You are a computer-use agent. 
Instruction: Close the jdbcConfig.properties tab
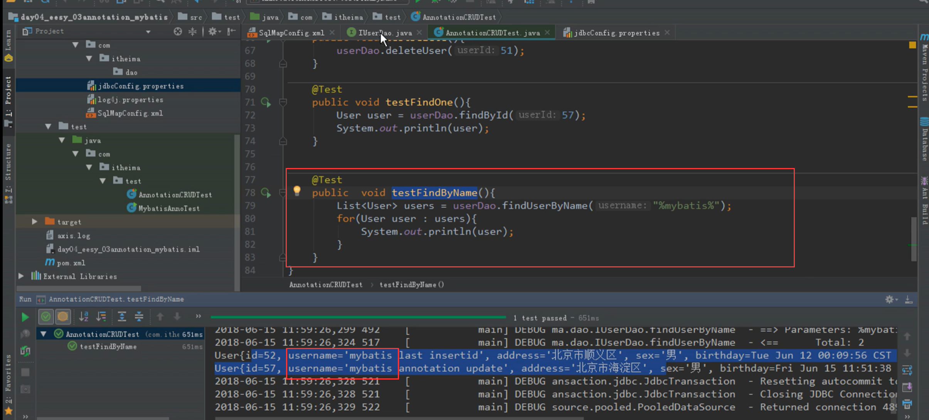point(667,33)
